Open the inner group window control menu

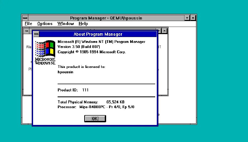coord(27,31)
